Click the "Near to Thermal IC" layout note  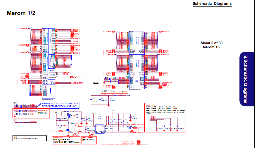click(x=89, y=140)
